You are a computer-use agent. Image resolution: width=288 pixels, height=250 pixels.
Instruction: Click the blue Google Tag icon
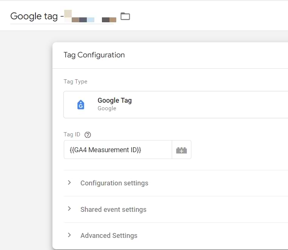pos(81,105)
